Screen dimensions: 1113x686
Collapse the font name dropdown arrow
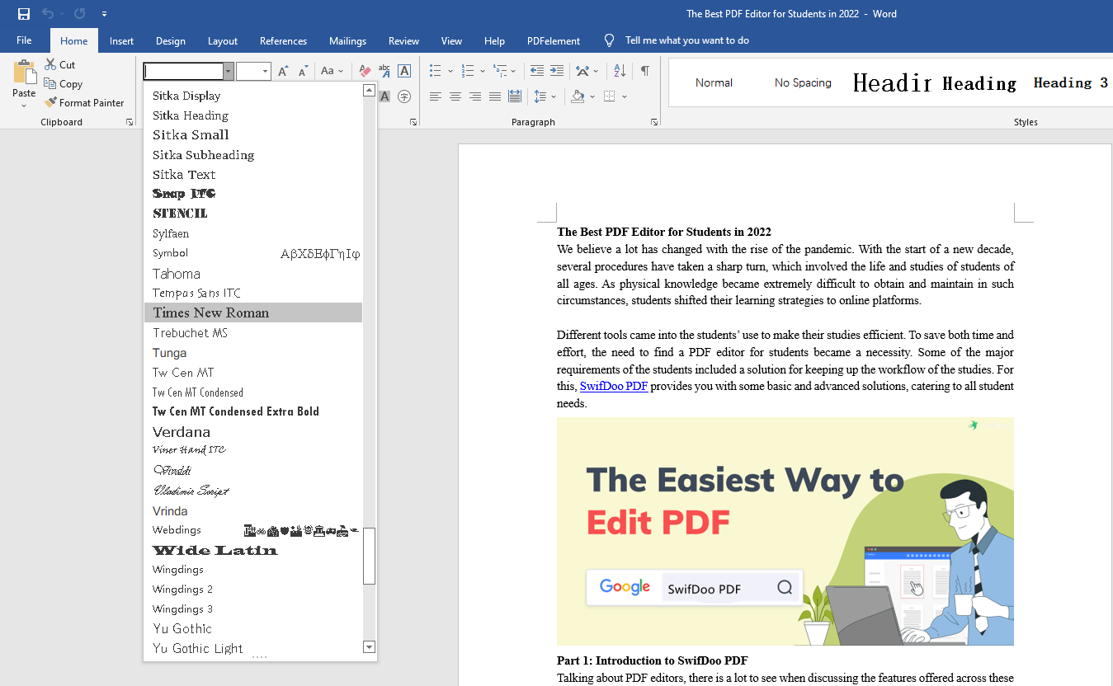(x=229, y=72)
